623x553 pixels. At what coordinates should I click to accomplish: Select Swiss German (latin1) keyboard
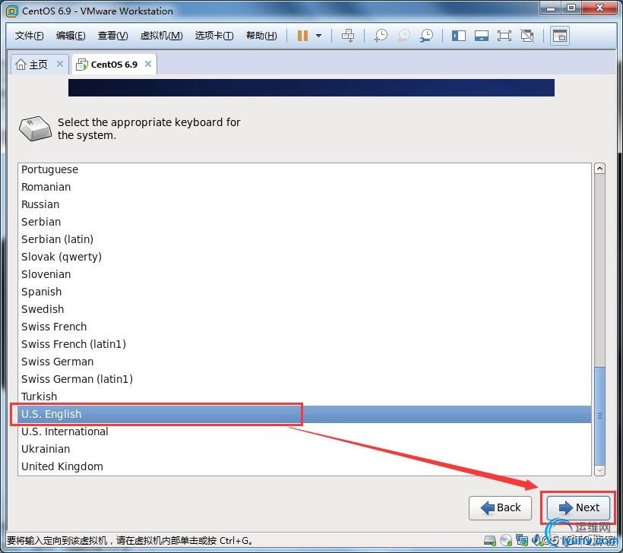[305, 379]
